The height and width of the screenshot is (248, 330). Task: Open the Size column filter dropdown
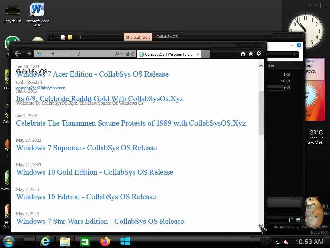pyautogui.click(x=290, y=65)
